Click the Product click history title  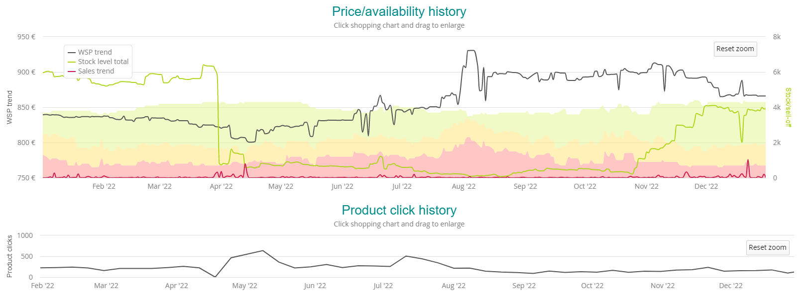(399, 210)
